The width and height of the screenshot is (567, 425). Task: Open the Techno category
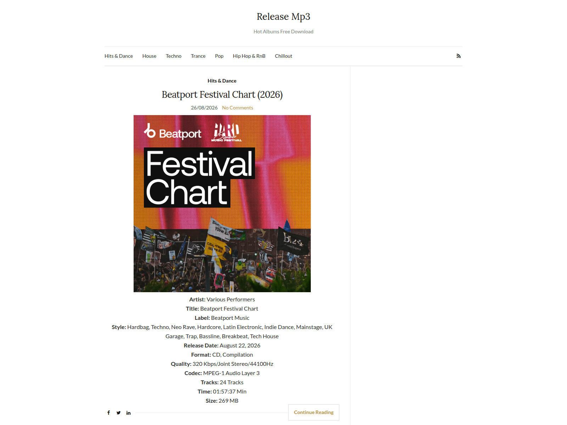[x=174, y=56]
